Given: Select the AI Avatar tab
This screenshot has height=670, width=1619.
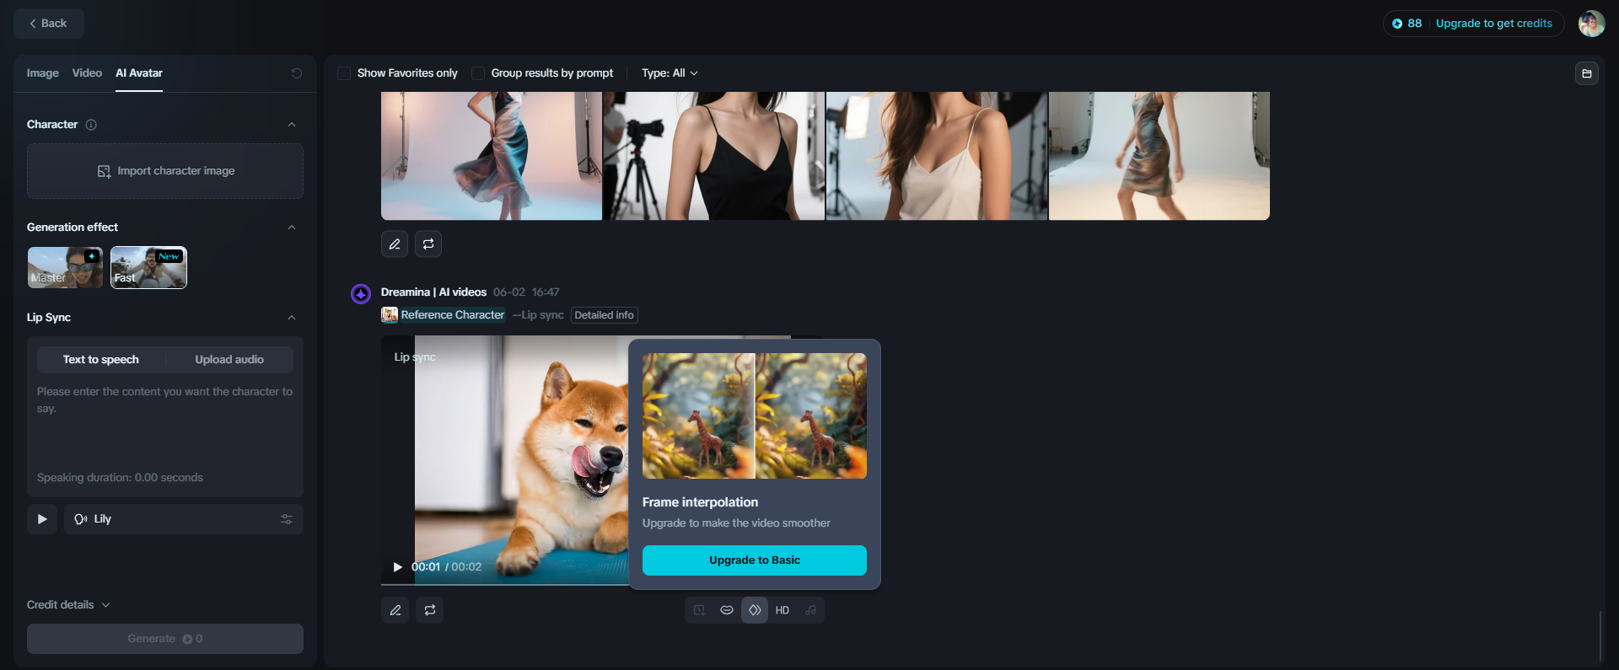Looking at the screenshot, I should 139,73.
